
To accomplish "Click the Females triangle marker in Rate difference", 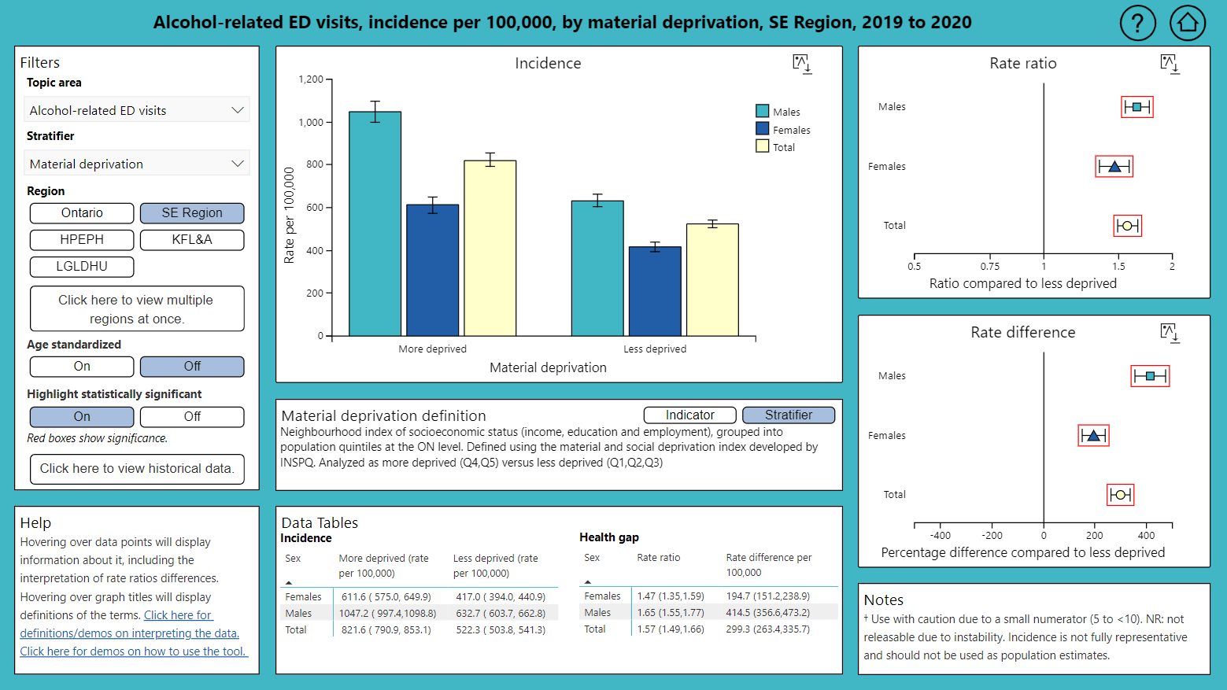I will click(1093, 435).
